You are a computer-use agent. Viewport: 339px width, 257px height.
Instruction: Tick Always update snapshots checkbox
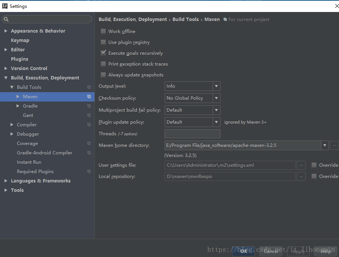[103, 75]
